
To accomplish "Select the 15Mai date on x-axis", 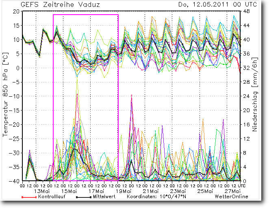I will coord(69,191).
